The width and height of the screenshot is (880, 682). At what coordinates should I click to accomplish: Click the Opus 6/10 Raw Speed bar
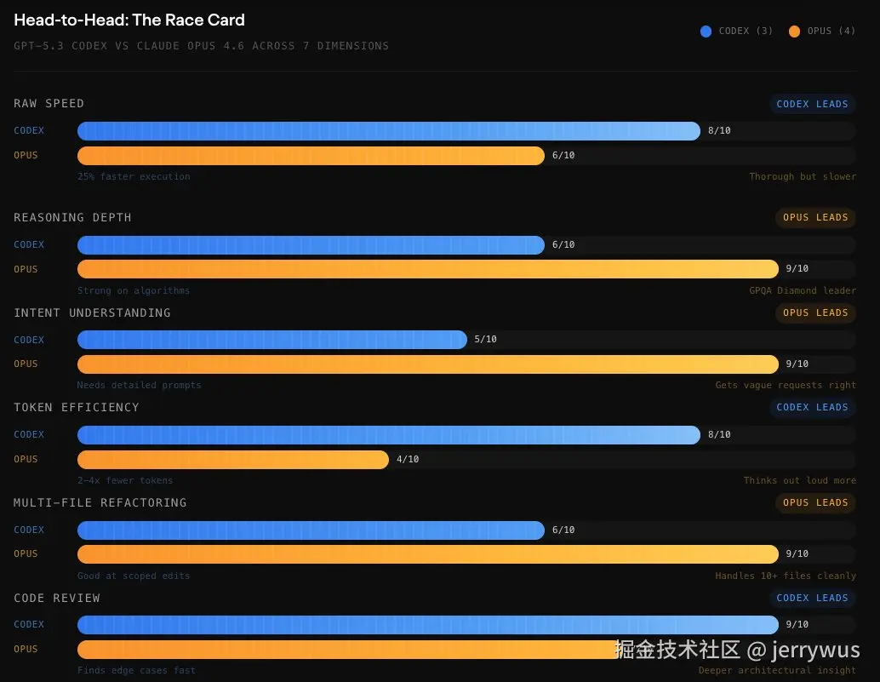311,155
